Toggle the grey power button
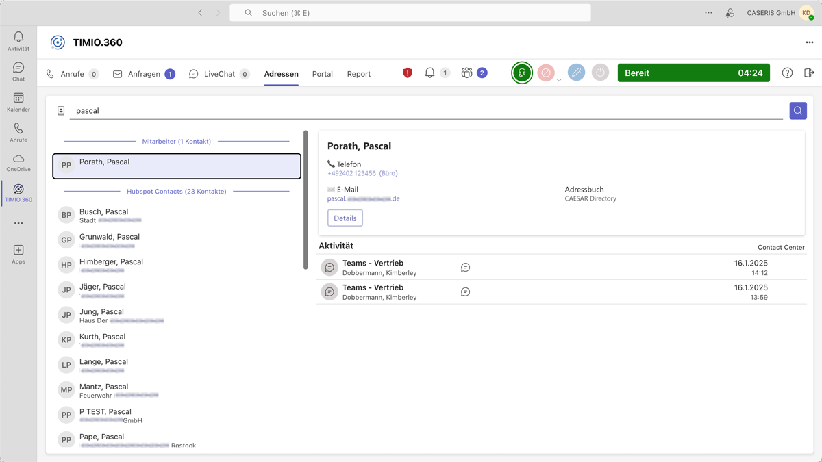Image resolution: width=822 pixels, height=462 pixels. coord(600,73)
